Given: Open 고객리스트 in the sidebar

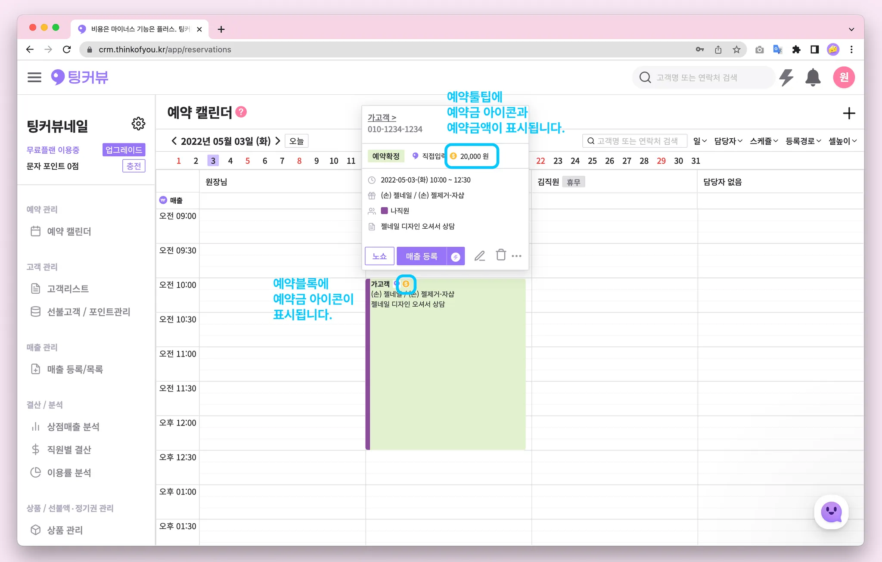Looking at the screenshot, I should point(68,289).
